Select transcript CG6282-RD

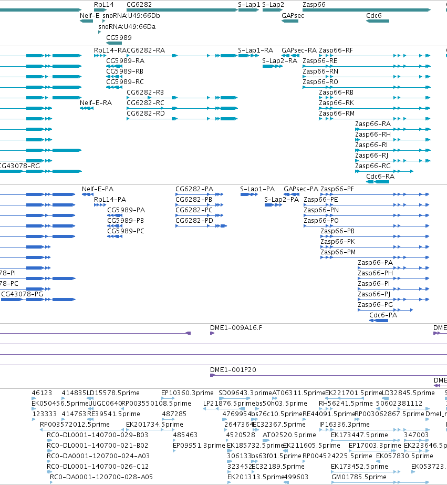pos(145,113)
